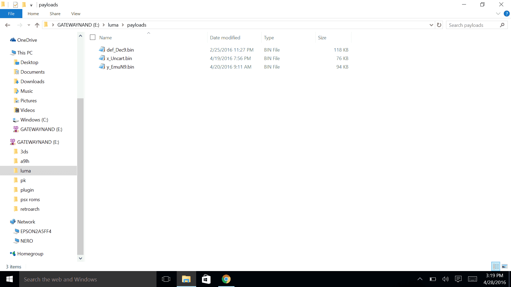Open Windows Store from taskbar
The width and height of the screenshot is (511, 287).
click(x=206, y=279)
